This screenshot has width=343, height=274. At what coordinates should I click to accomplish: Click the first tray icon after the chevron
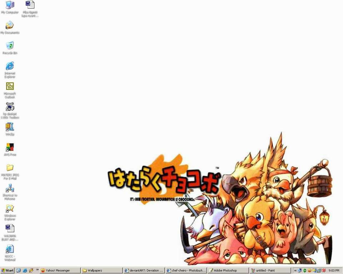300,270
